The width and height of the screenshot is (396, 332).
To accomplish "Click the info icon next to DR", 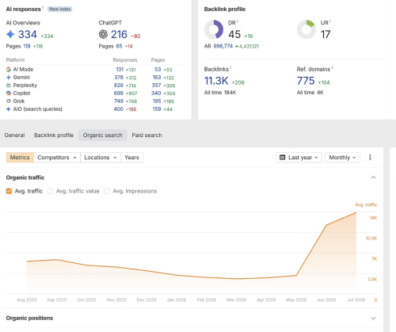I will [x=238, y=21].
